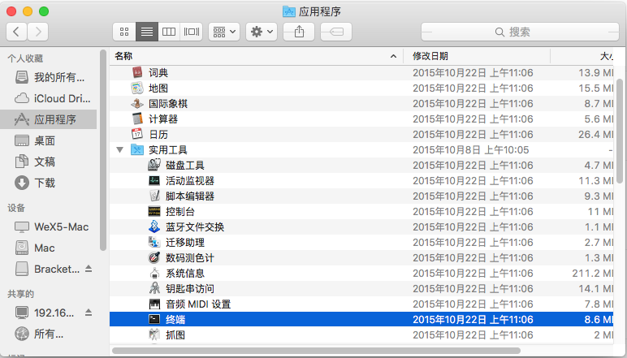Image resolution: width=627 pixels, height=358 pixels.
Task: Go back with the left arrow button
Action: [16, 32]
